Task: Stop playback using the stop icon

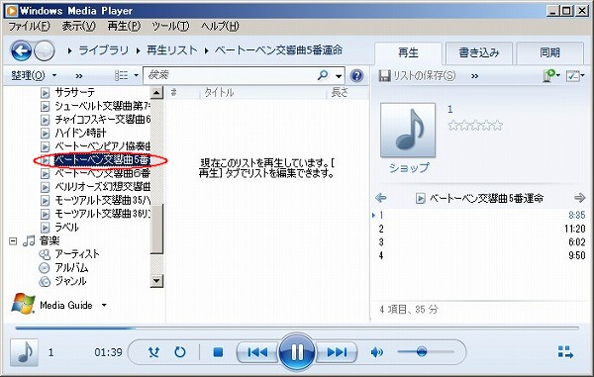Action: (x=218, y=352)
